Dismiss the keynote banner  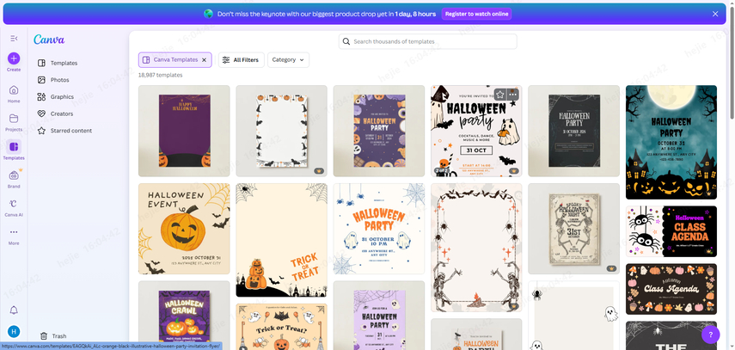click(x=715, y=14)
